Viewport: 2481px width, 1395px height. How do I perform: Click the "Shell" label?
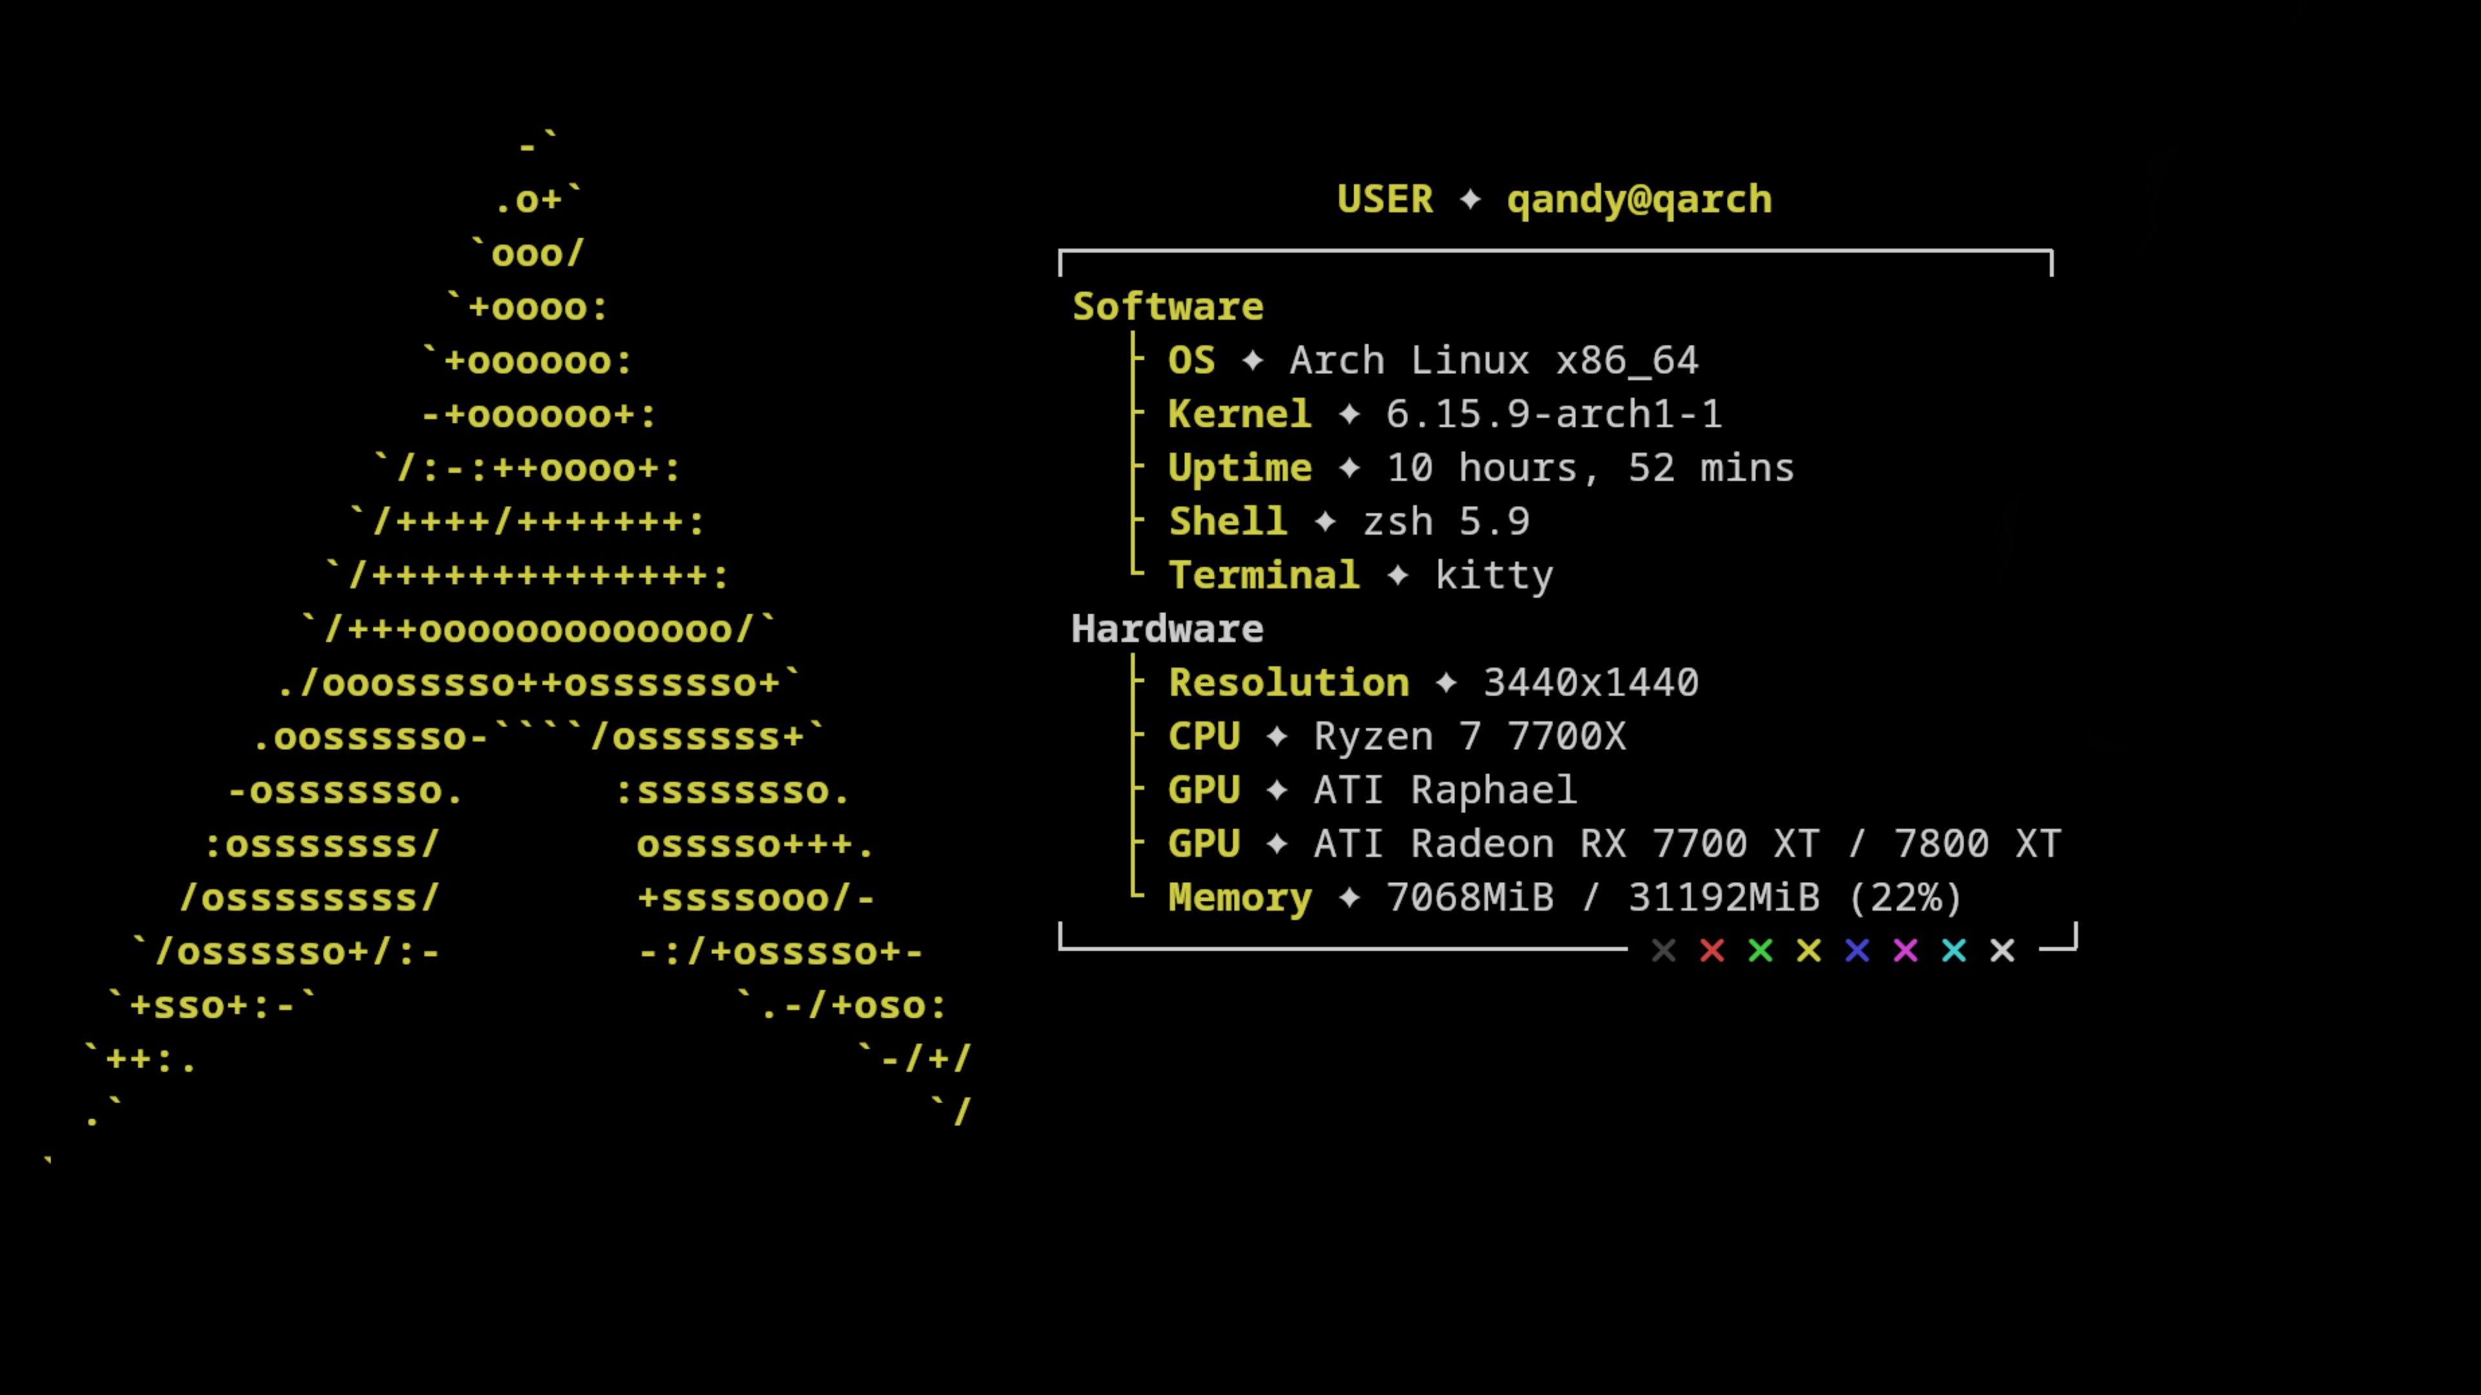1228,521
